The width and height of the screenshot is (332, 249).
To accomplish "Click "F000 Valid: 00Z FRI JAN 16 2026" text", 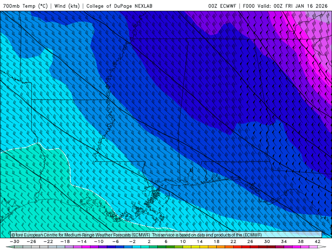I will click(x=285, y=6).
